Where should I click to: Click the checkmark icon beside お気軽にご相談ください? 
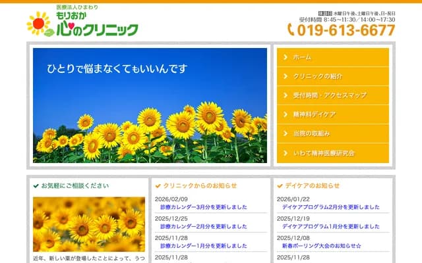[36, 186]
